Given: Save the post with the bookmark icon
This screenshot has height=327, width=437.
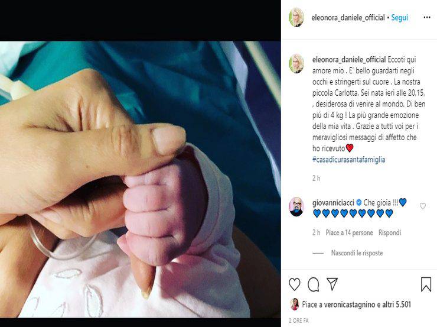Looking at the screenshot, I should (426, 284).
